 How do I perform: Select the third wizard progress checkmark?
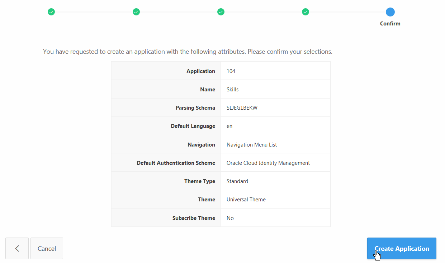click(221, 12)
